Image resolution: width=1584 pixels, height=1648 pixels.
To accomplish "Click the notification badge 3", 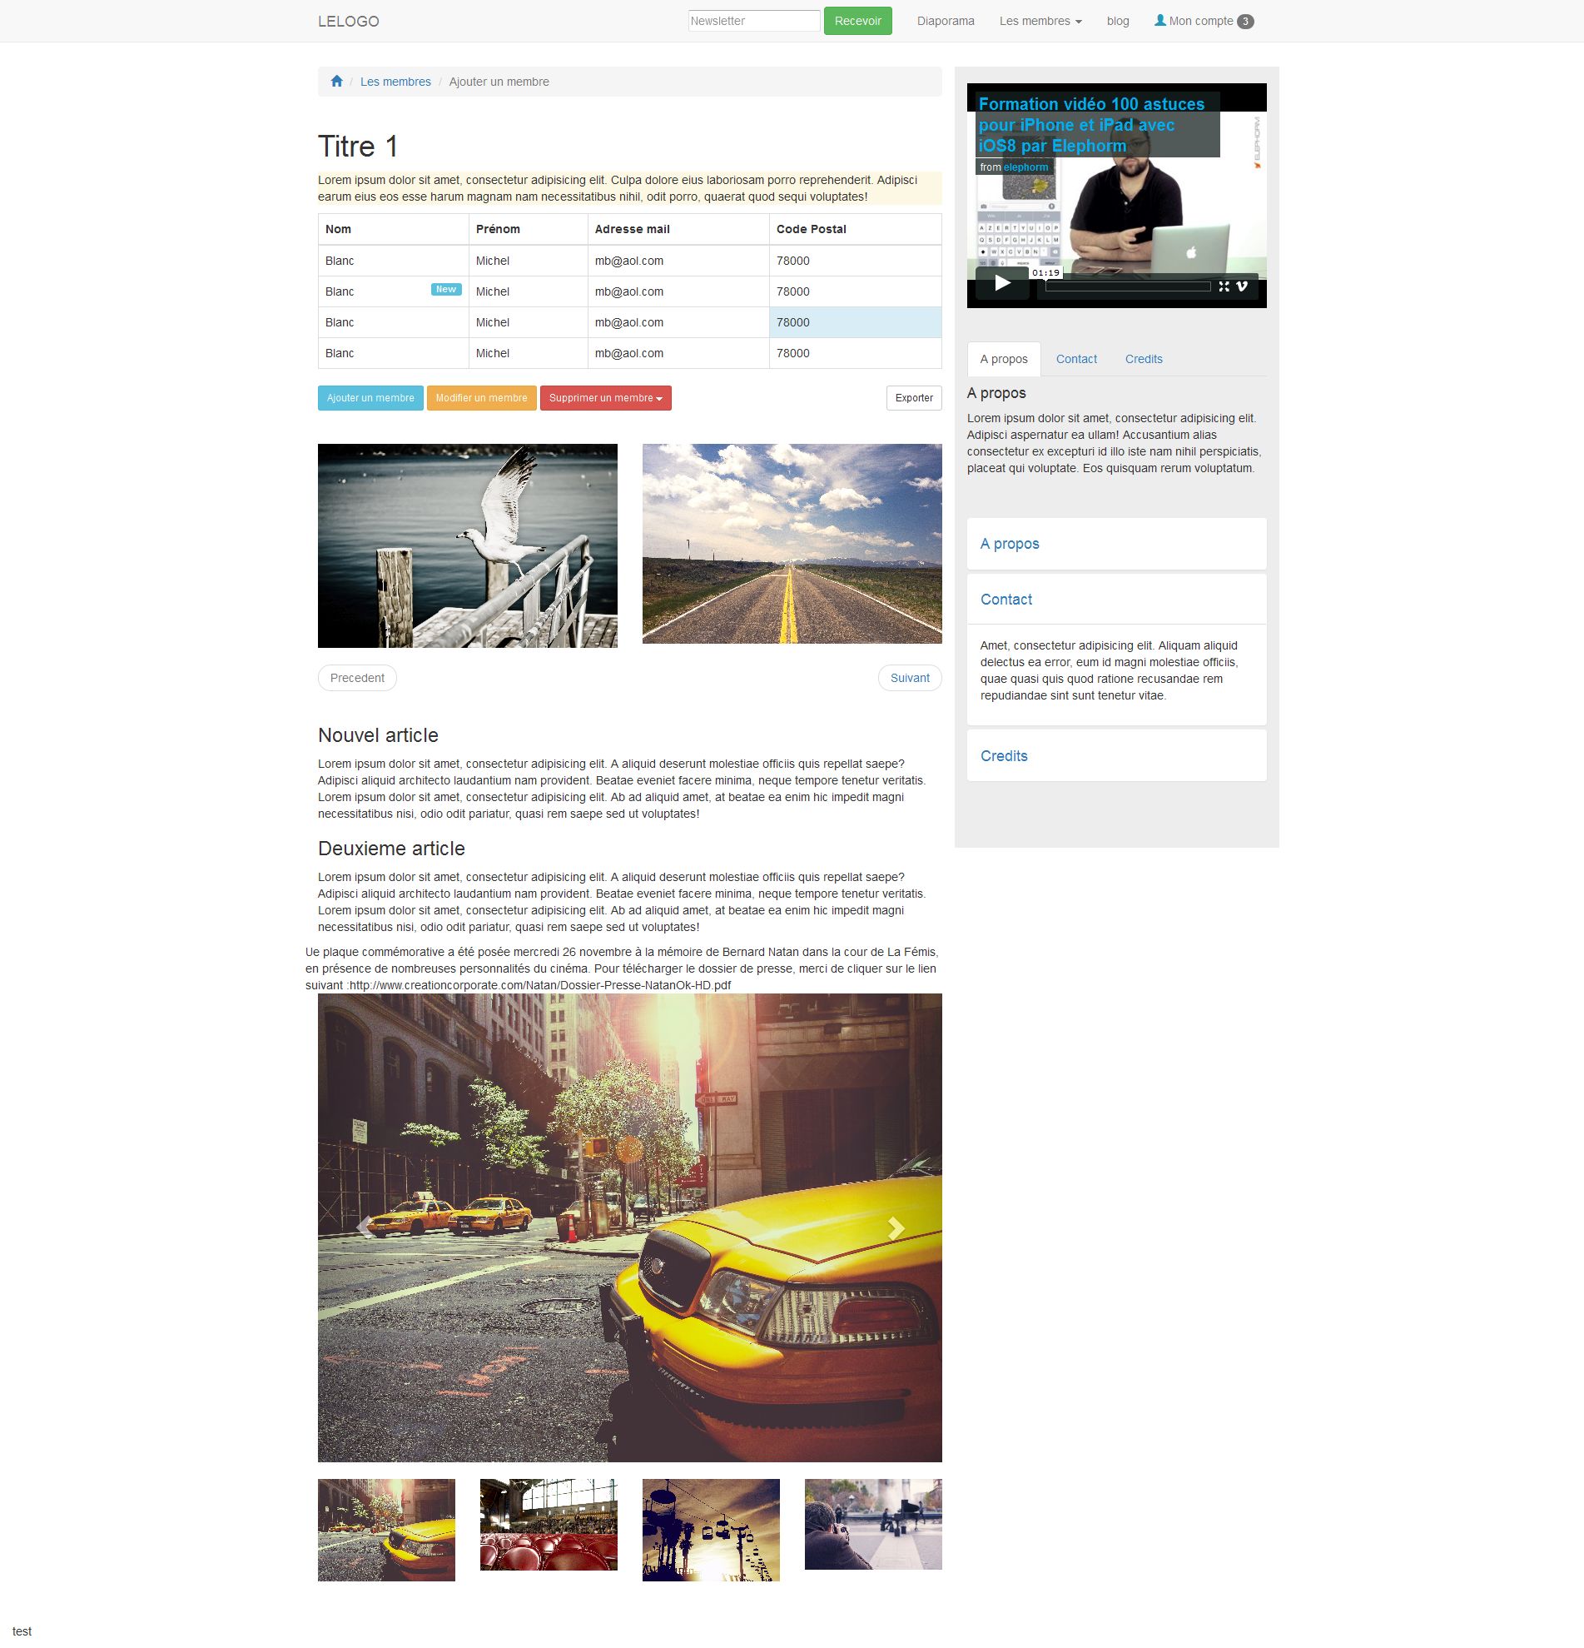I will [1245, 21].
